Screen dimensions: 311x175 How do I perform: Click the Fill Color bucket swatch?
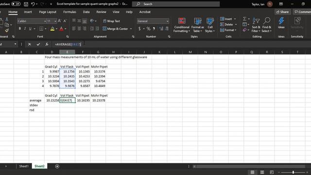52,29
